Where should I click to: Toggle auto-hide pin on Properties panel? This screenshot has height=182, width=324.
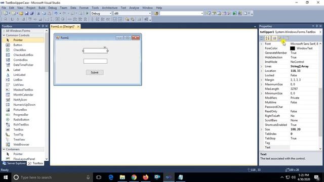pos(316,26)
